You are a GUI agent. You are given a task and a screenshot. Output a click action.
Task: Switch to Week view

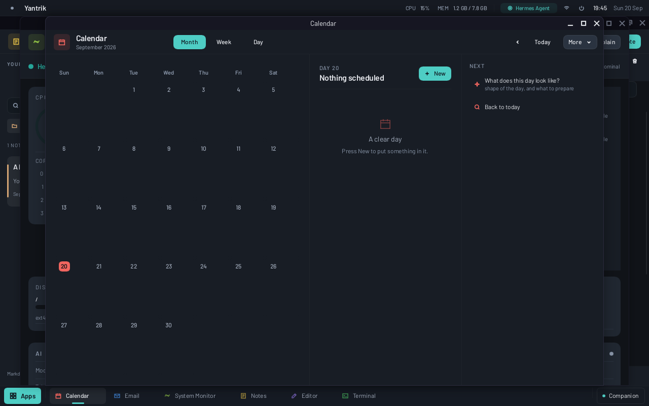tap(224, 42)
